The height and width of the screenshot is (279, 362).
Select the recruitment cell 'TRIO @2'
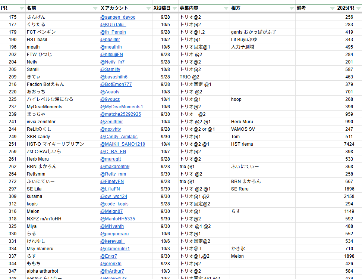click(204, 77)
